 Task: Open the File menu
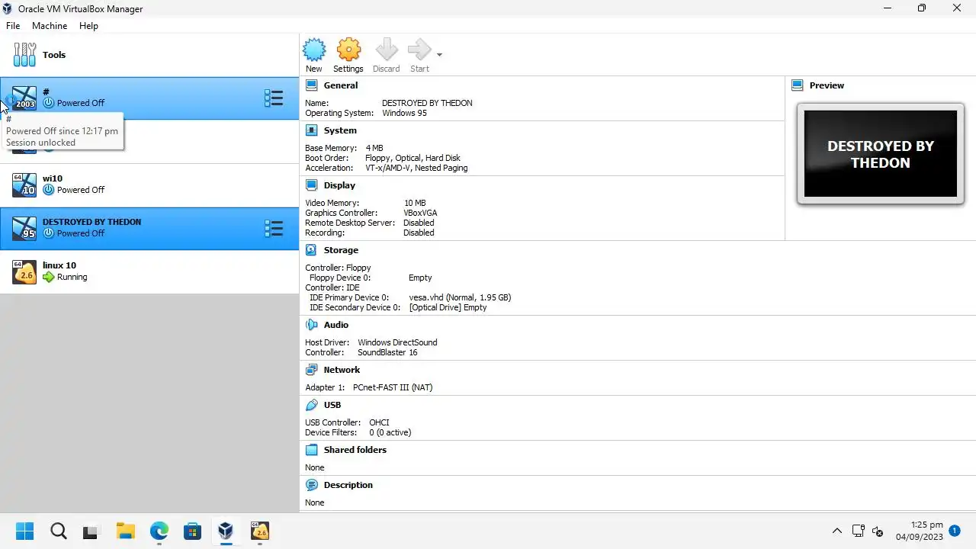tap(13, 25)
